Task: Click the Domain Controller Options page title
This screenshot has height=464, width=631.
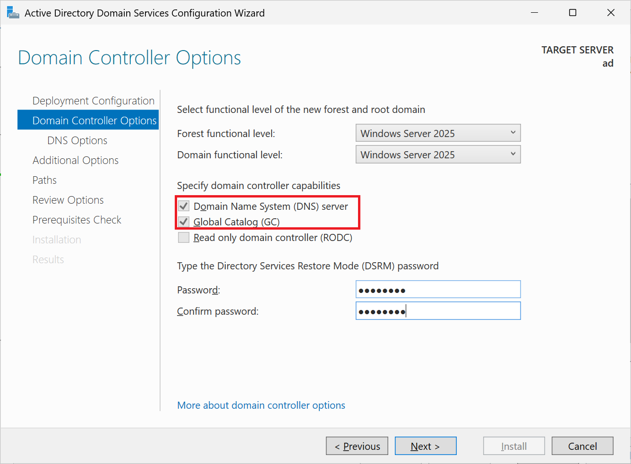Action: [129, 58]
